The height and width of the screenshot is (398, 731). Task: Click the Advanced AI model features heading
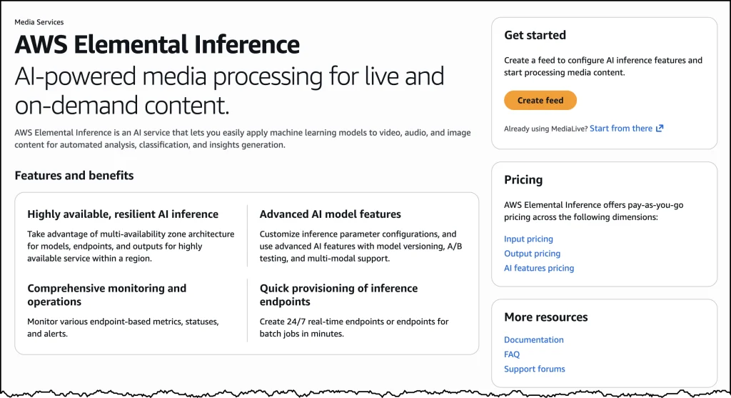tap(330, 214)
